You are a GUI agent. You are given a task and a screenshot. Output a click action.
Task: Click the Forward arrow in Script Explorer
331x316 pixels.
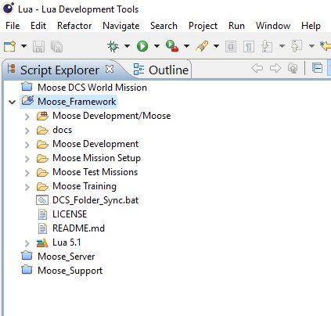(x=275, y=69)
